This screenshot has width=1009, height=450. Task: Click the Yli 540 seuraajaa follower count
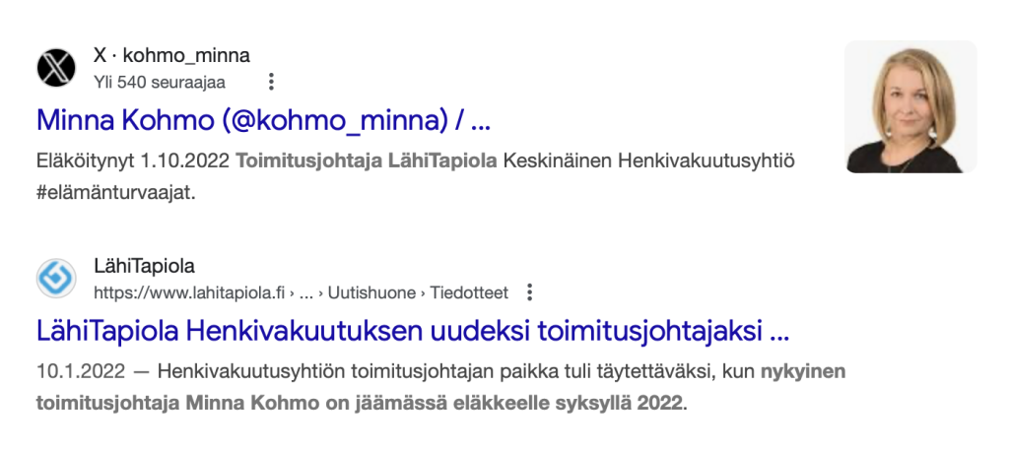coord(160,83)
